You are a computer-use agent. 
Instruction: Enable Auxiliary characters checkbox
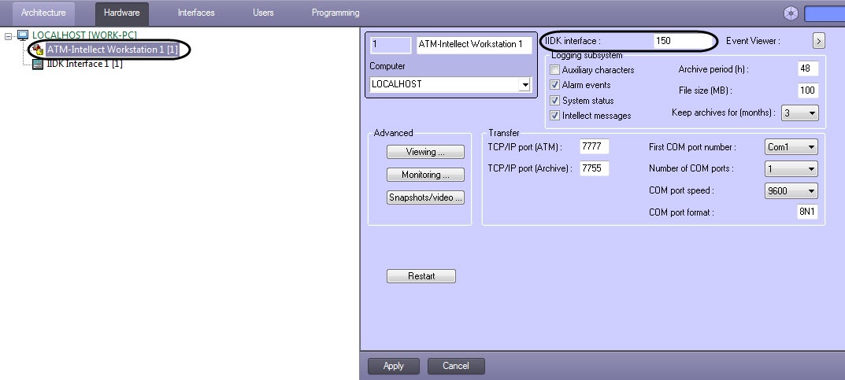tap(554, 70)
